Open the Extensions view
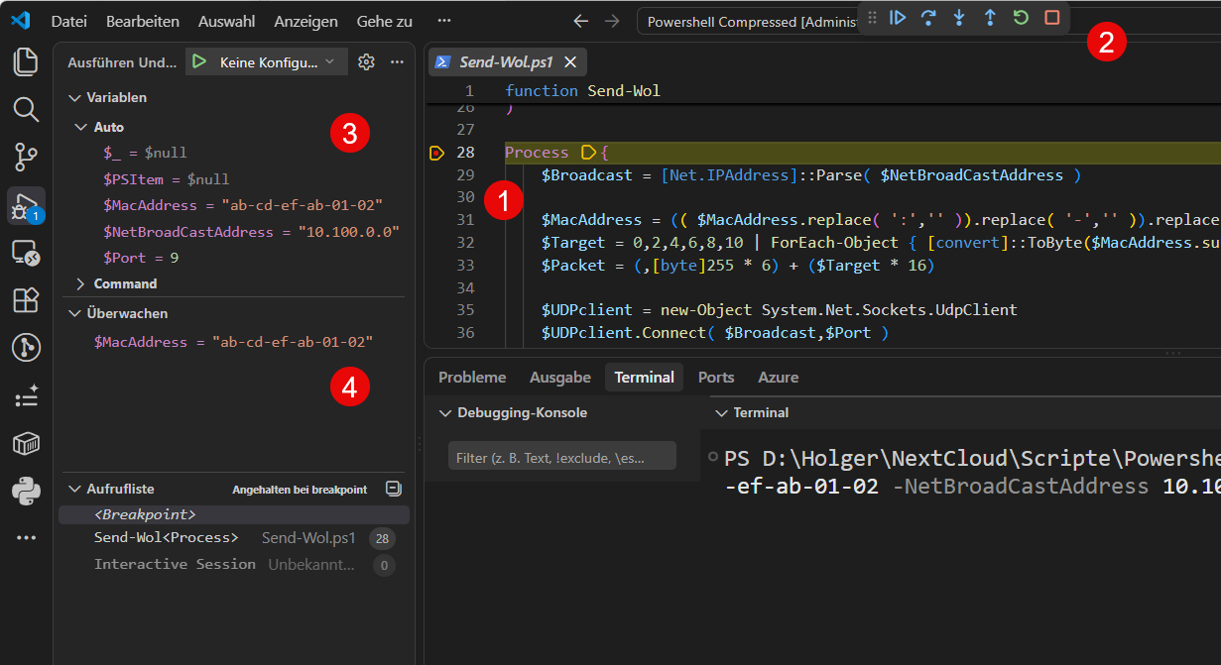Image resolution: width=1221 pixels, height=665 pixels. [26, 299]
